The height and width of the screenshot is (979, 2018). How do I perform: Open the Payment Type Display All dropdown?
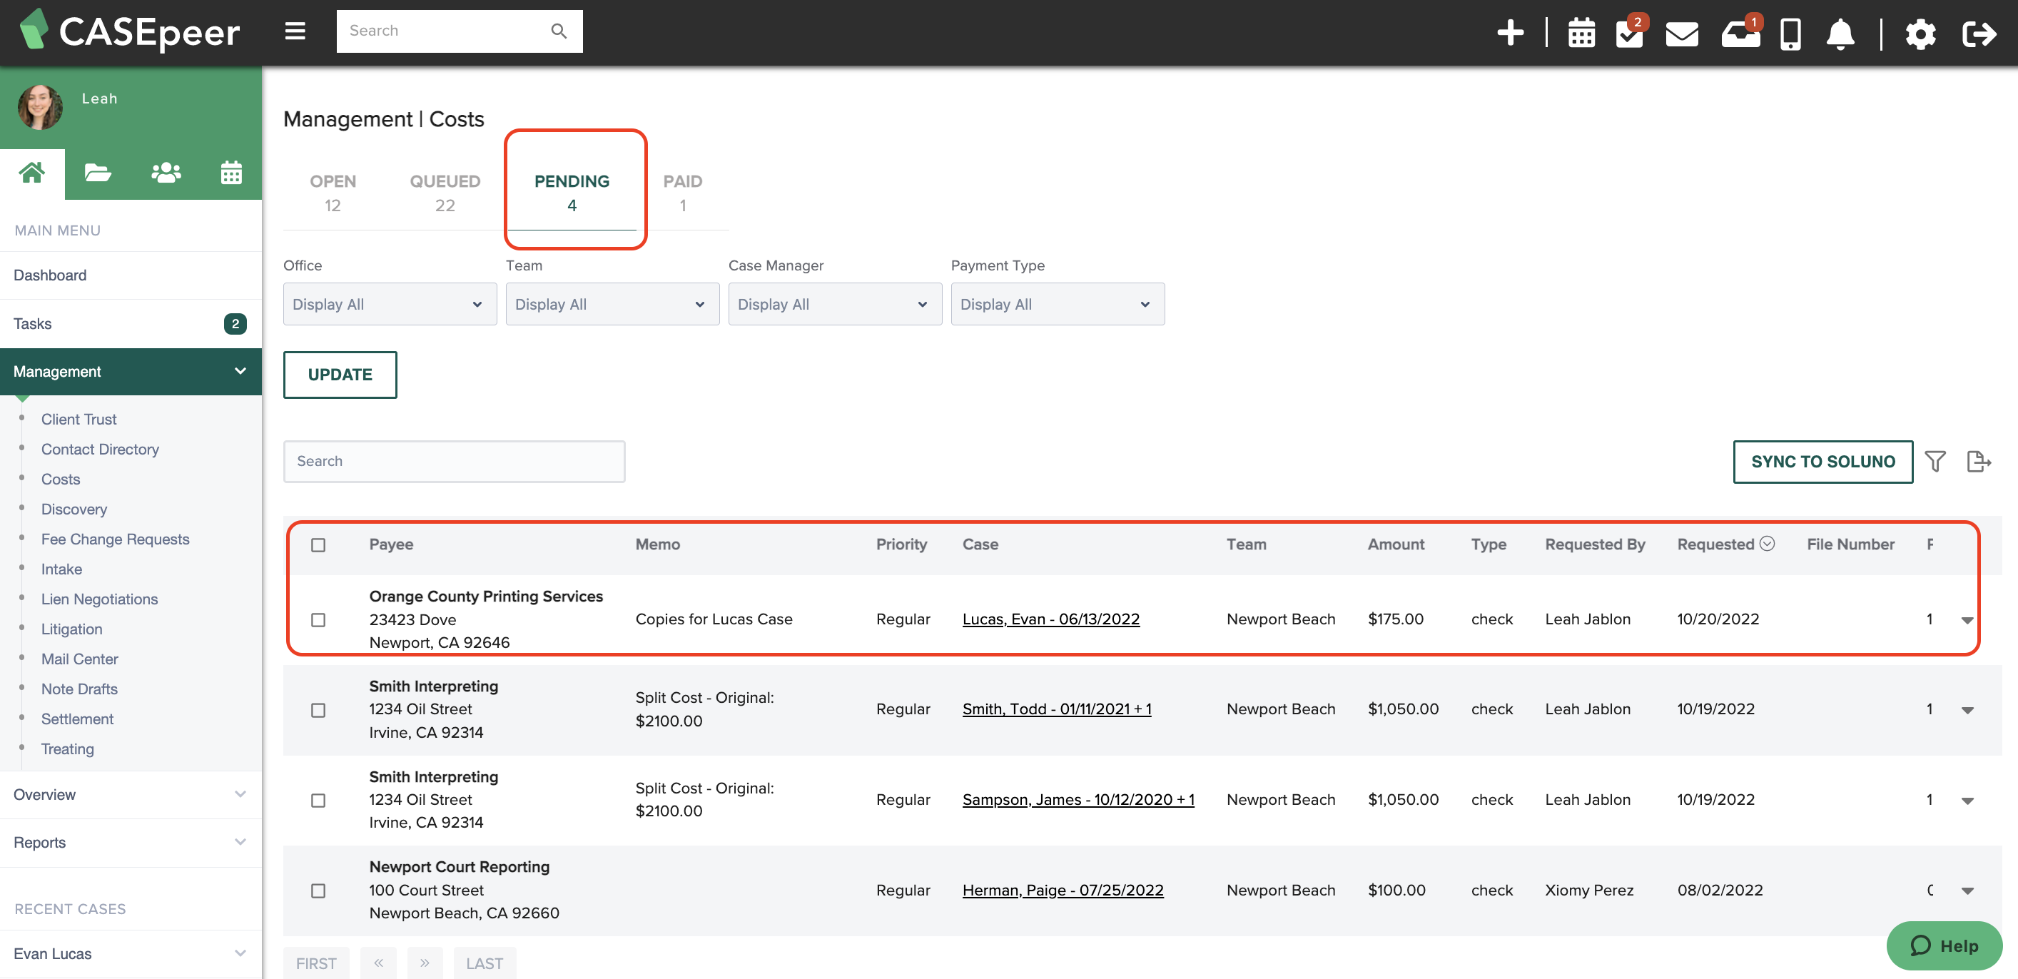click(x=1058, y=304)
